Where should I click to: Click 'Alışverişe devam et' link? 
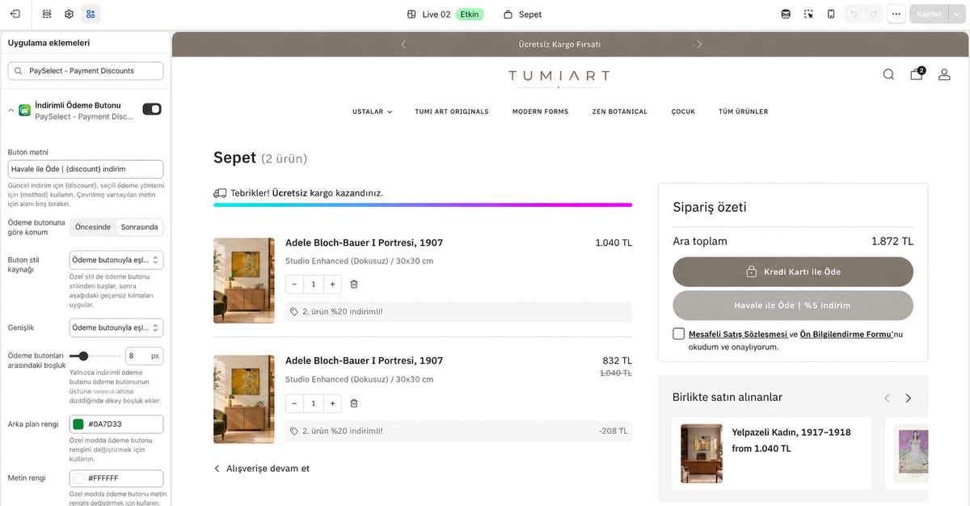262,469
